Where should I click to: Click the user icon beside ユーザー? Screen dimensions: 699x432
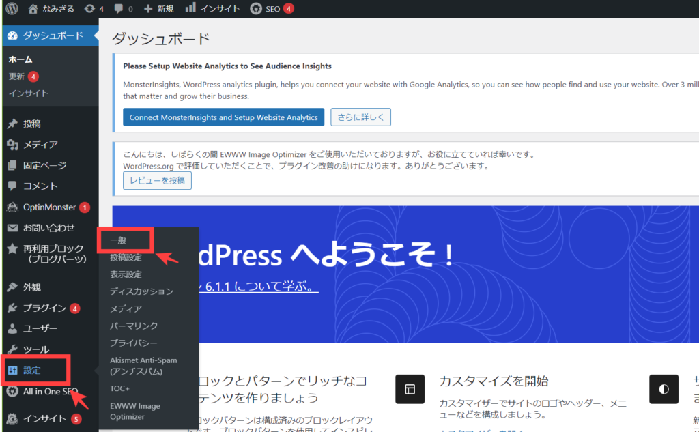12,328
